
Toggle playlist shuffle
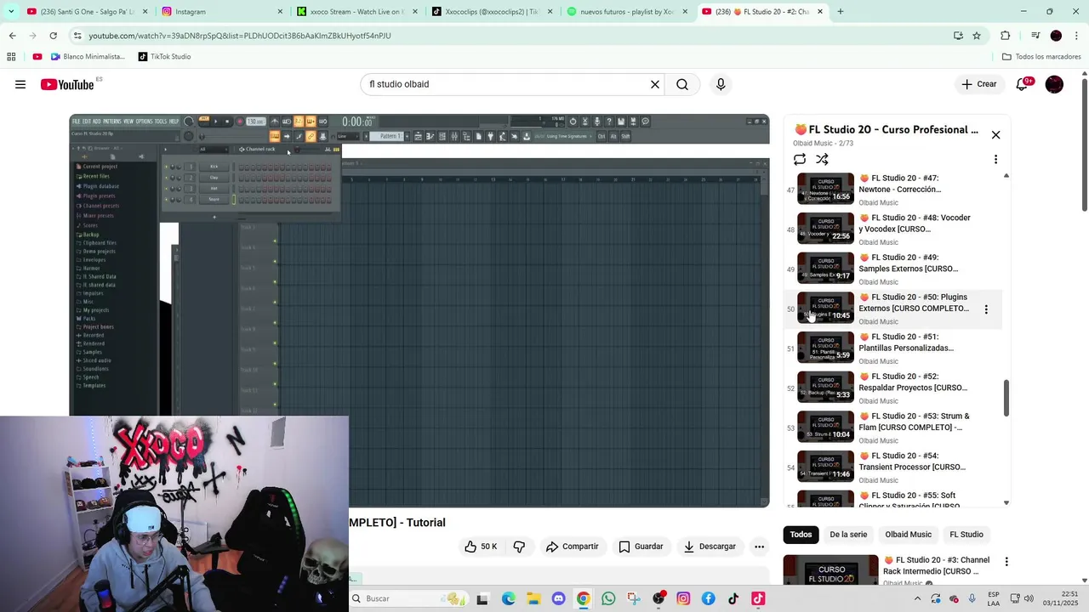click(x=822, y=159)
